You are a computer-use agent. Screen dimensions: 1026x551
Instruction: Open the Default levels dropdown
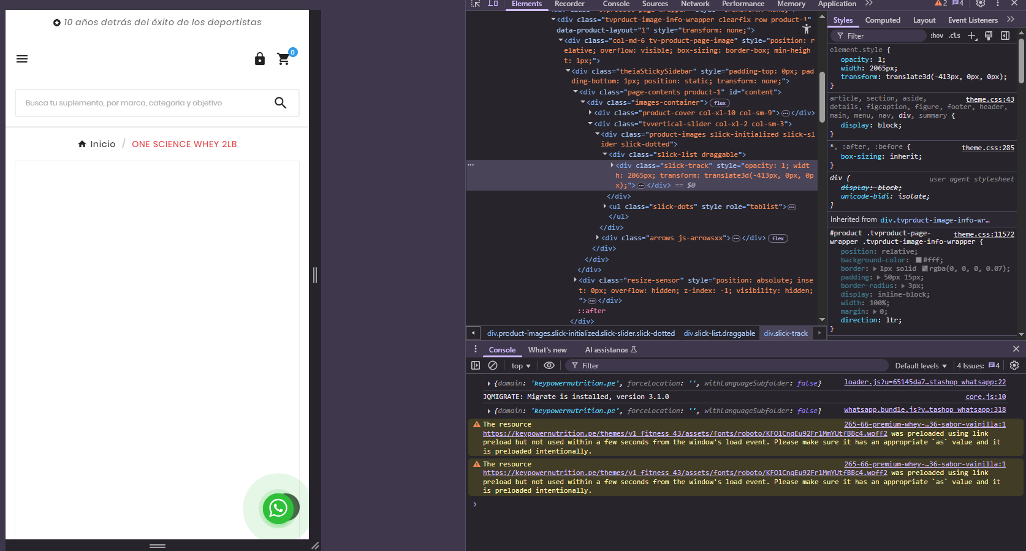click(x=921, y=366)
